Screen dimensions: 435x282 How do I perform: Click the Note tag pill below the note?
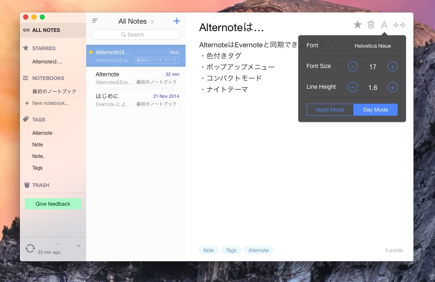pos(209,250)
